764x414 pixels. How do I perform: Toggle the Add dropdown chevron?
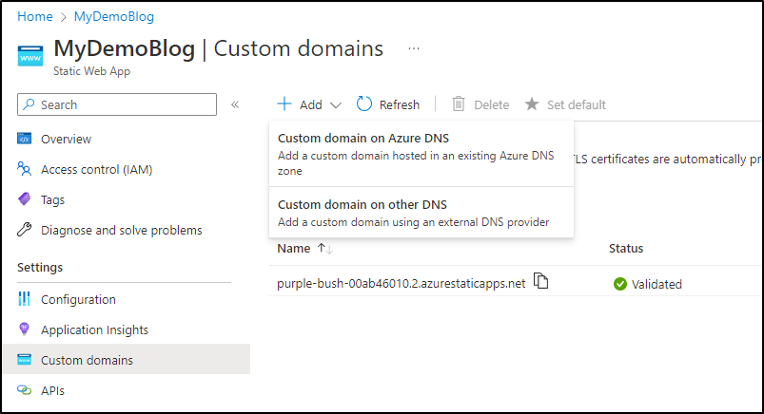[x=336, y=105]
